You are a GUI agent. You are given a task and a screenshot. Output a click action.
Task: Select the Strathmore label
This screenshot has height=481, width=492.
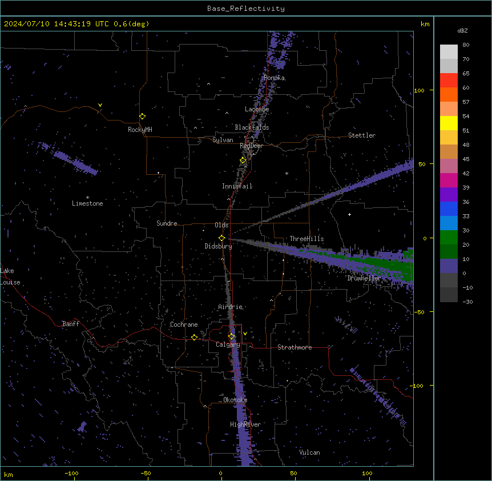tap(295, 347)
